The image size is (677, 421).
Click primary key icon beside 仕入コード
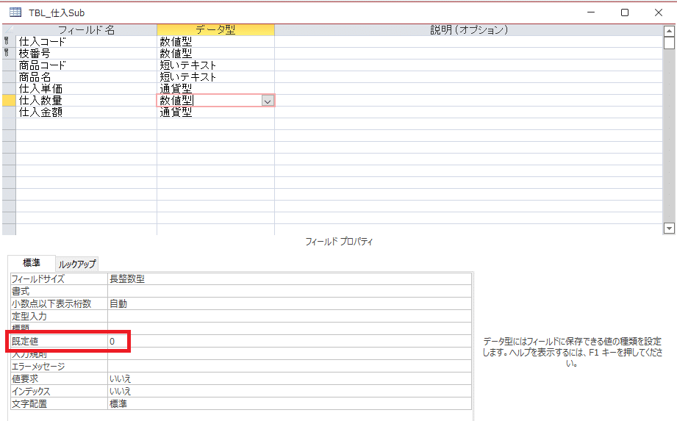[7, 41]
